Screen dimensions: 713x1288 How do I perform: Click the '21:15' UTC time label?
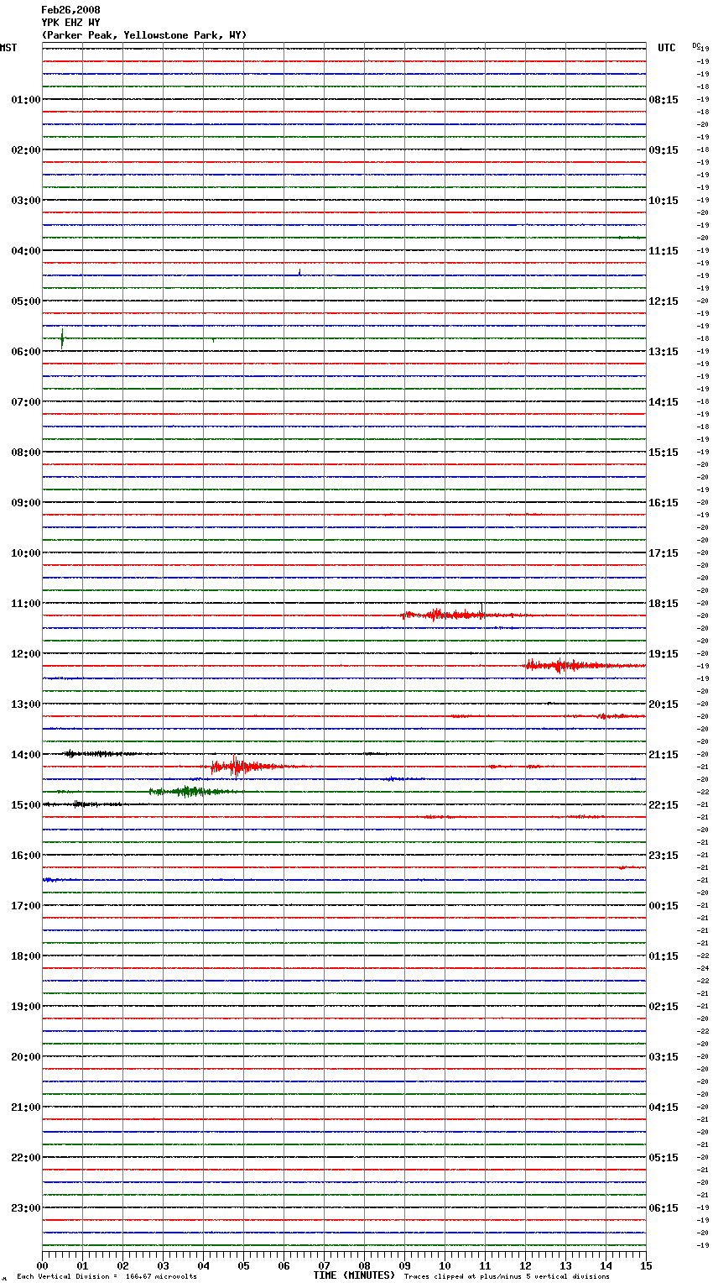[x=664, y=755]
